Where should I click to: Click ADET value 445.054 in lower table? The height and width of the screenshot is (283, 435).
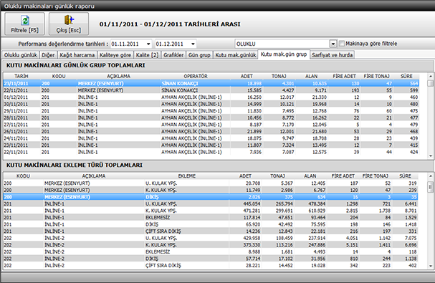252,203
